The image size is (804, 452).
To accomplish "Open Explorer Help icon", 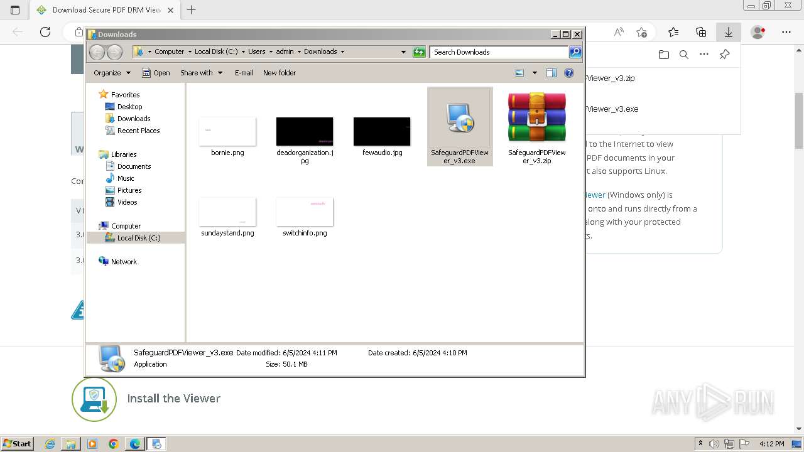I will coord(569,73).
